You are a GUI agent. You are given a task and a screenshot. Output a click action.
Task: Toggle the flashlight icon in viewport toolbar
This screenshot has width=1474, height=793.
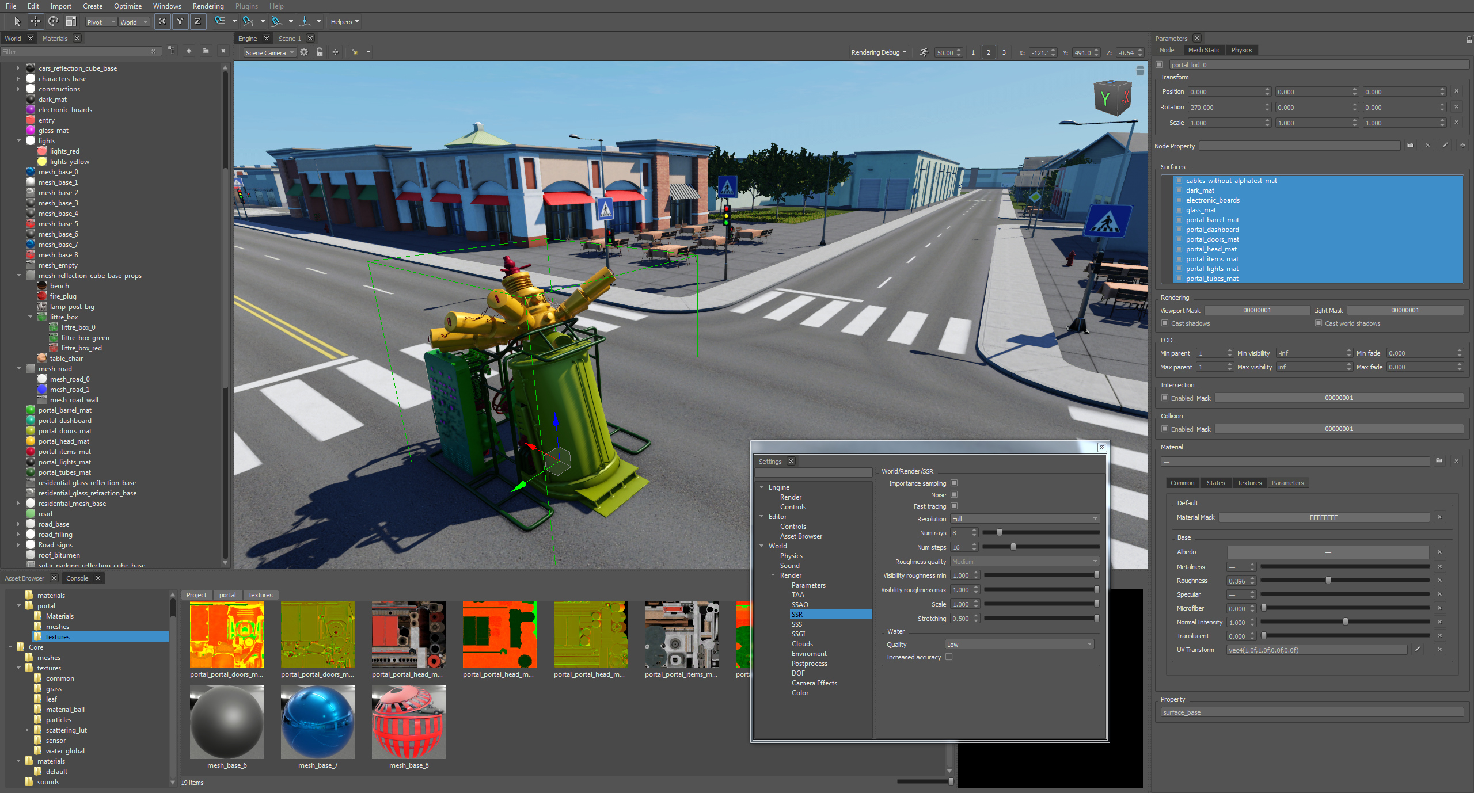click(355, 52)
